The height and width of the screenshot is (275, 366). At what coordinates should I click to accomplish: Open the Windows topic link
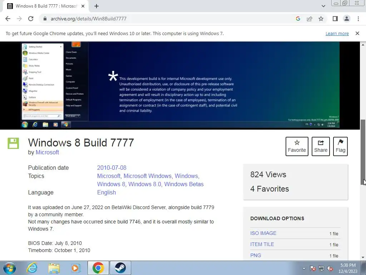pos(186,176)
